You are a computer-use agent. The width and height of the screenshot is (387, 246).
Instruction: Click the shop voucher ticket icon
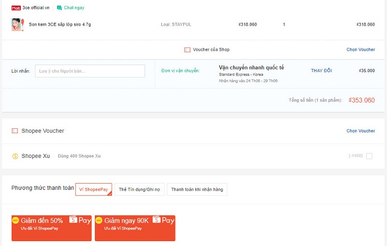pyautogui.click(x=187, y=49)
